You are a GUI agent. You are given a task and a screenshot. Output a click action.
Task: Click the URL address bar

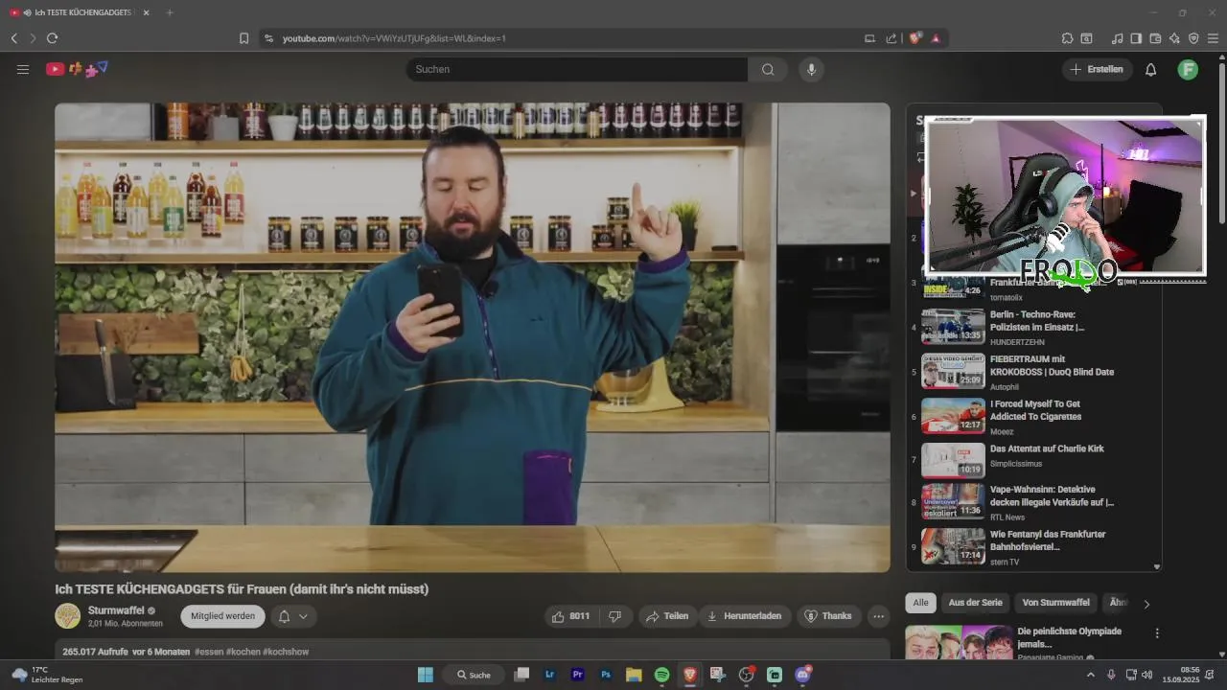(x=566, y=38)
